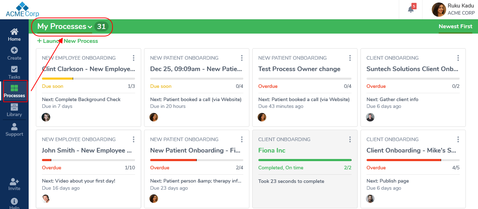The height and width of the screenshot is (209, 478).
Task: Click the Home icon in sidebar
Action: [14, 32]
